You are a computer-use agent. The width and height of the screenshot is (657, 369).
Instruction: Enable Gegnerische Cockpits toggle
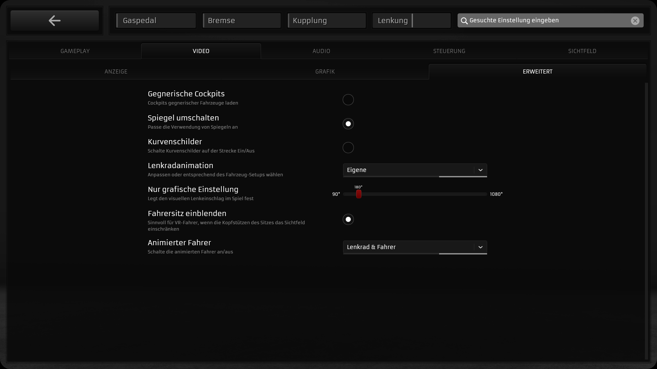348,100
